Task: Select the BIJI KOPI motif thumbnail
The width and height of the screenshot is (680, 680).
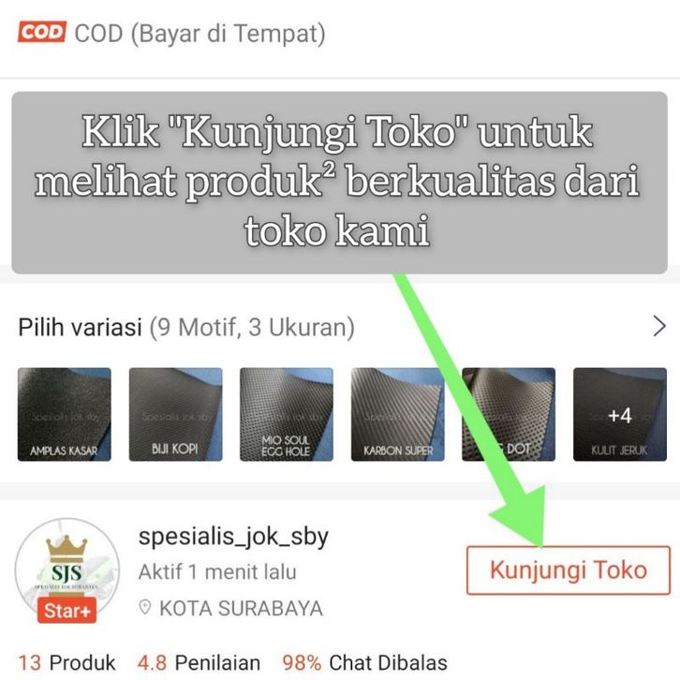Action: [176, 414]
